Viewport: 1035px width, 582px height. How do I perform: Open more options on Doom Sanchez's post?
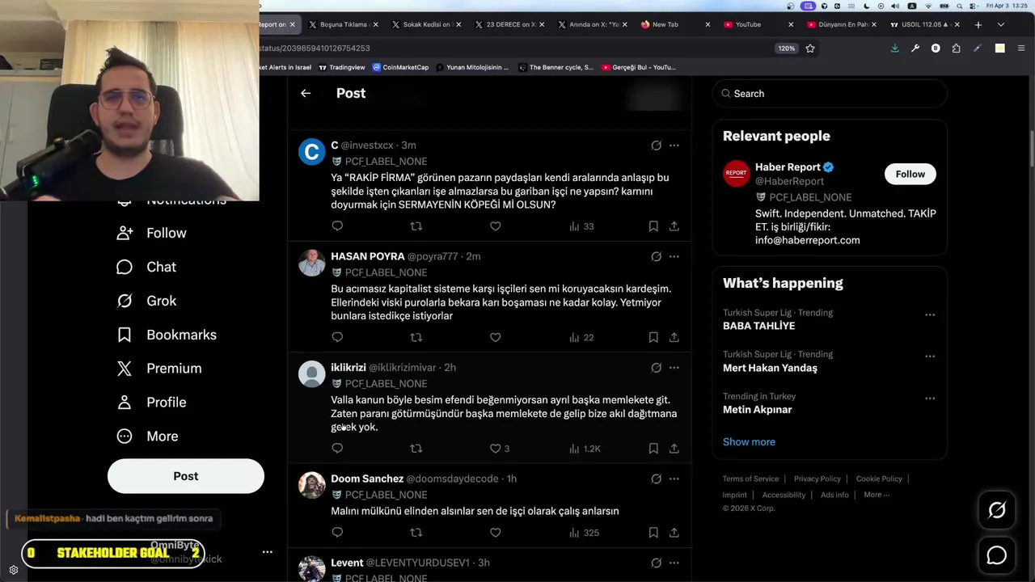(x=674, y=479)
